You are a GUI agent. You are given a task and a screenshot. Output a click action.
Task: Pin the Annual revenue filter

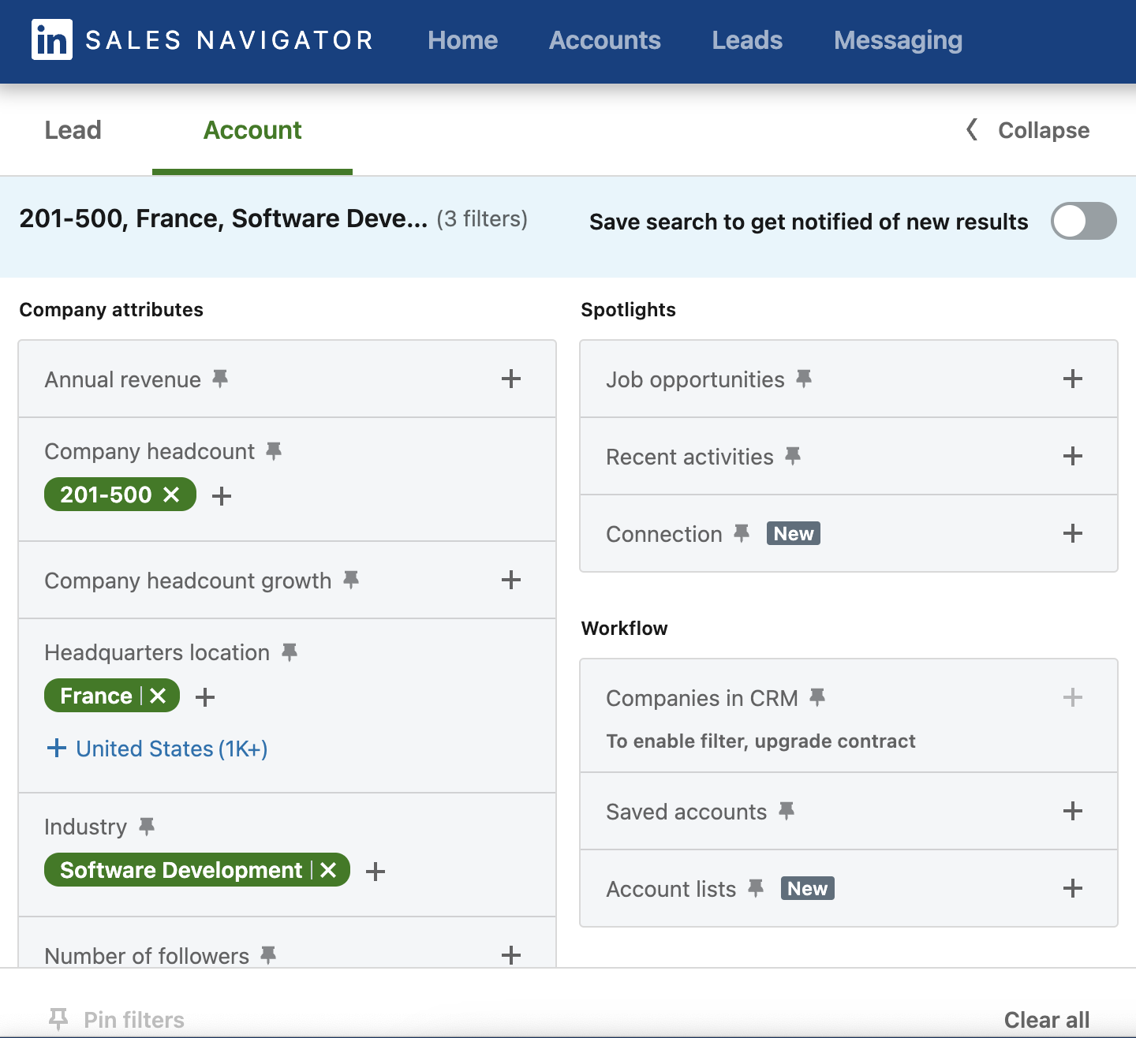coord(220,379)
